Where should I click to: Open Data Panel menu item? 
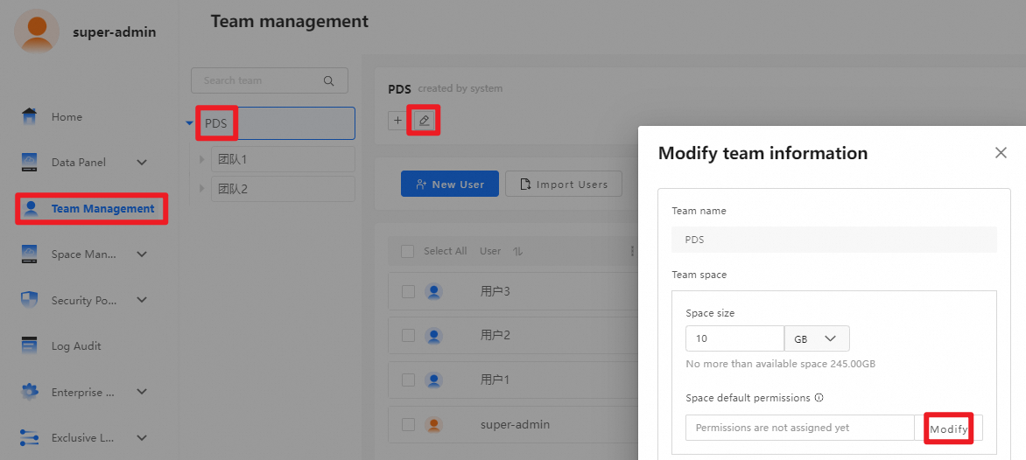coord(79,163)
